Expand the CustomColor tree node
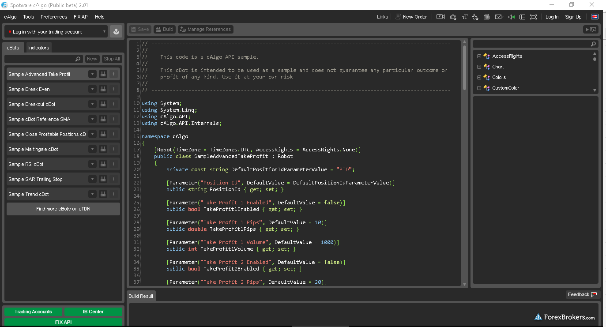Screen dimensions: 606x327 (479, 88)
